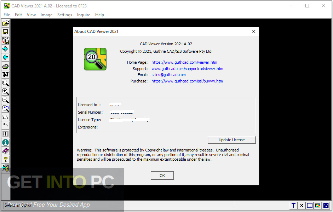Click the CAD Viewer title bar app icon
333x212 pixels.
pyautogui.click(x=7, y=6)
